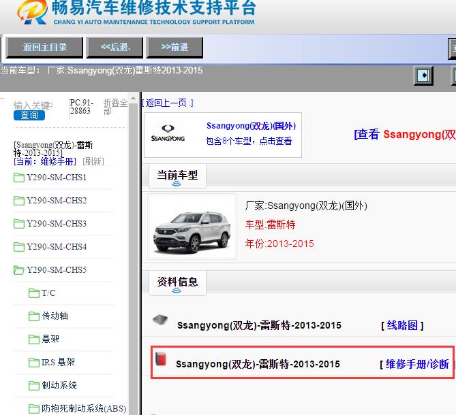Click the open folder icon of Y290-SM-CHS5

pyautogui.click(x=19, y=271)
